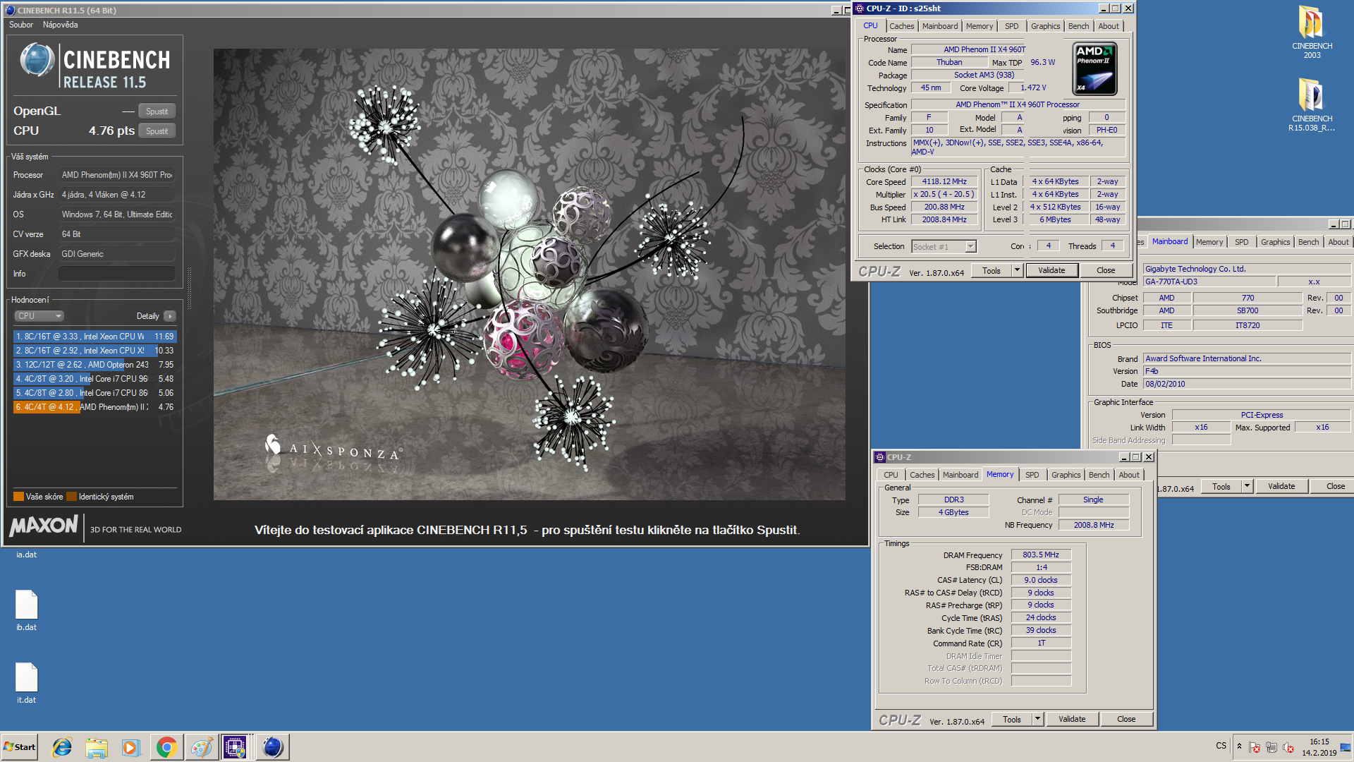Click the Start button

tap(20, 747)
